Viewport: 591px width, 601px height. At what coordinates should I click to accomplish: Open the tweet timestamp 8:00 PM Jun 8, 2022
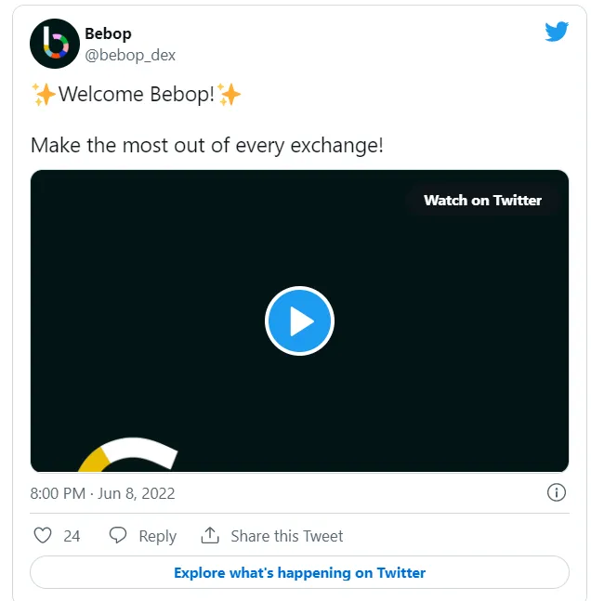pyautogui.click(x=102, y=493)
